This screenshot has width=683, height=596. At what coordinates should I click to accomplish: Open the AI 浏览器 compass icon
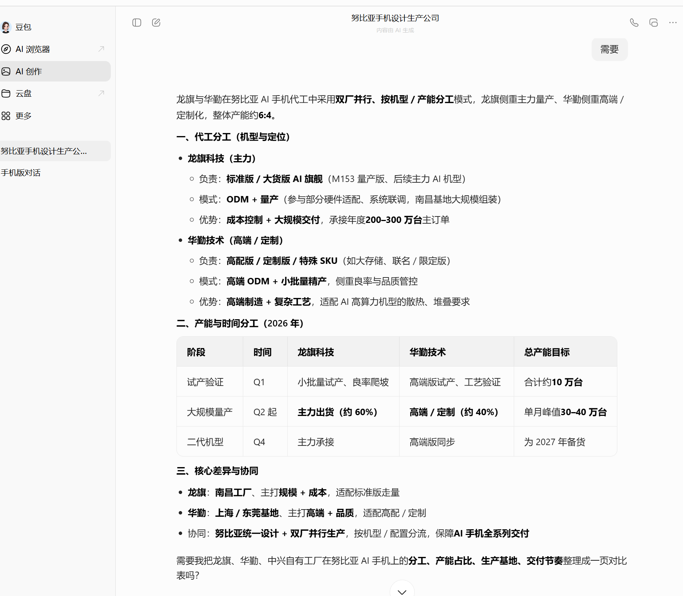(x=6, y=49)
